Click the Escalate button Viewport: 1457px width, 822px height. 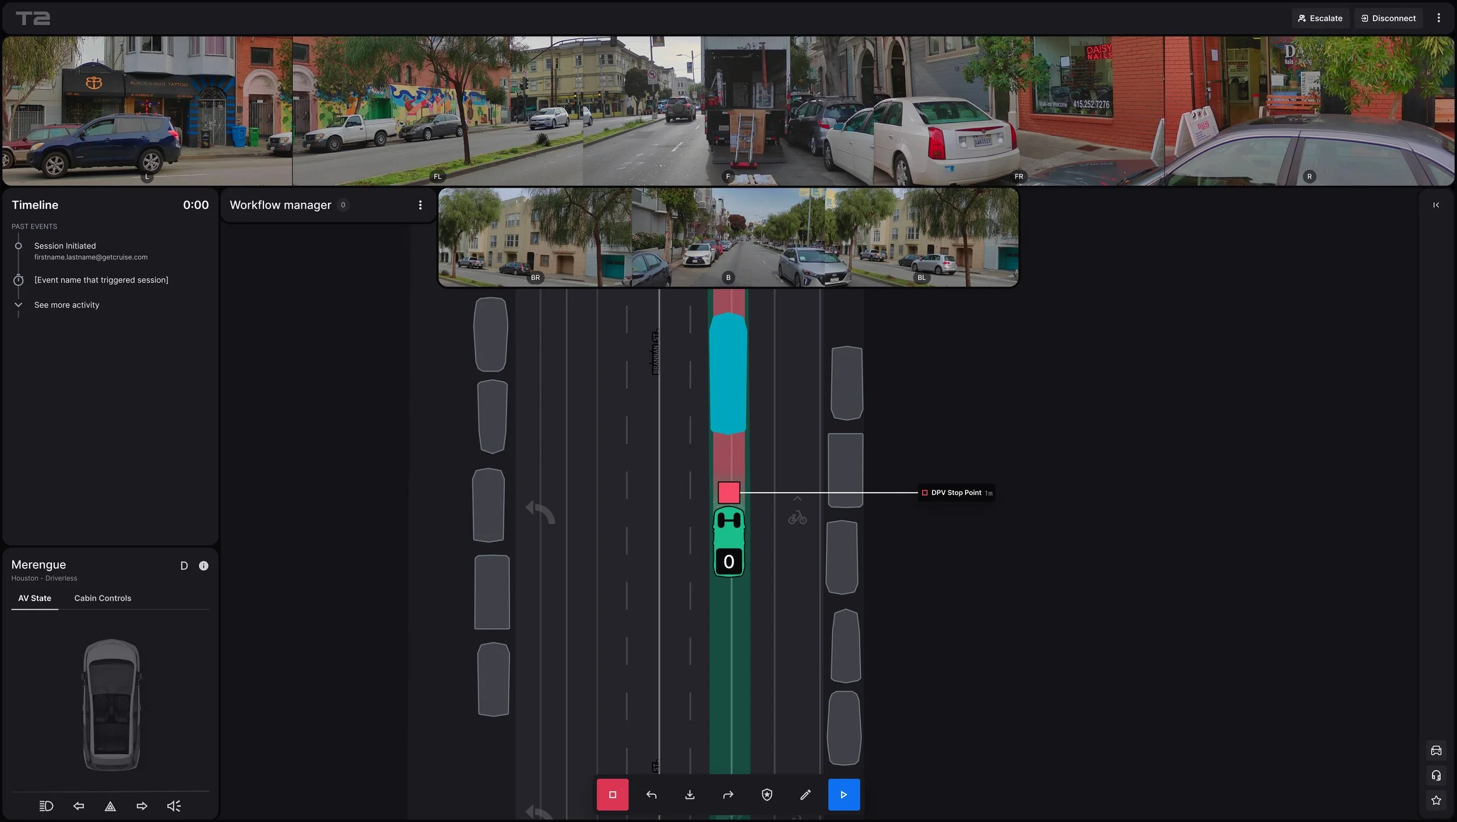pyautogui.click(x=1320, y=18)
